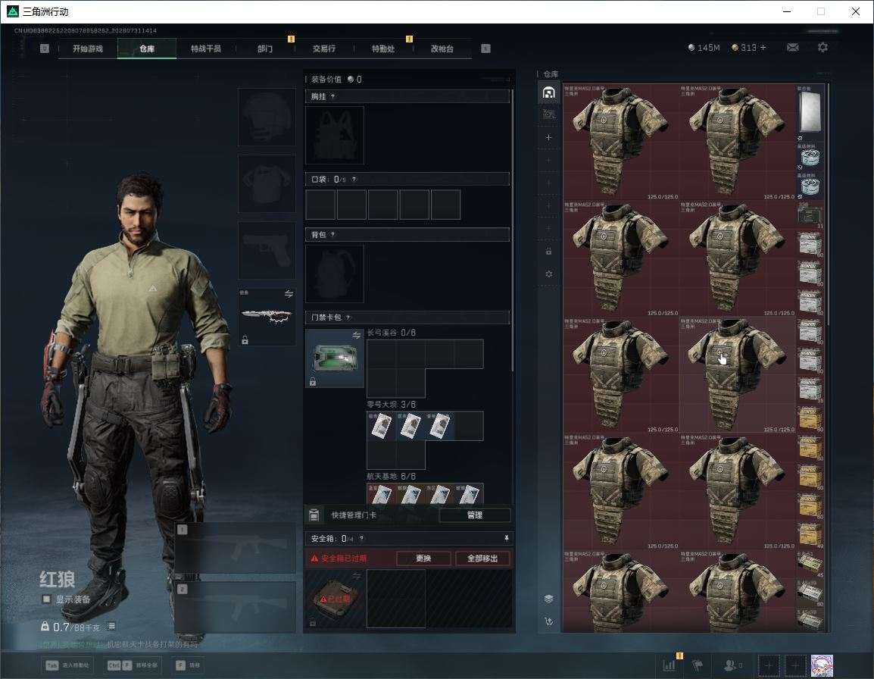Click the 更换 safe box button

[423, 558]
